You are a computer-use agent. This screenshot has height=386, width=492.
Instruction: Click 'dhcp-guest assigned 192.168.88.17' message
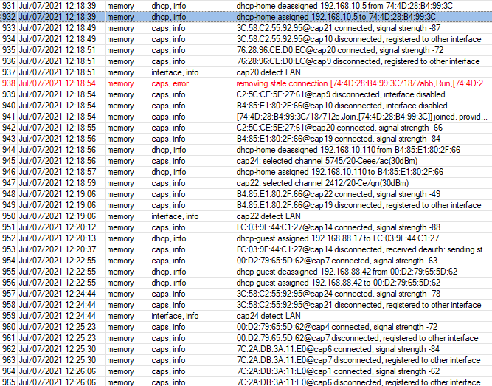338,238
